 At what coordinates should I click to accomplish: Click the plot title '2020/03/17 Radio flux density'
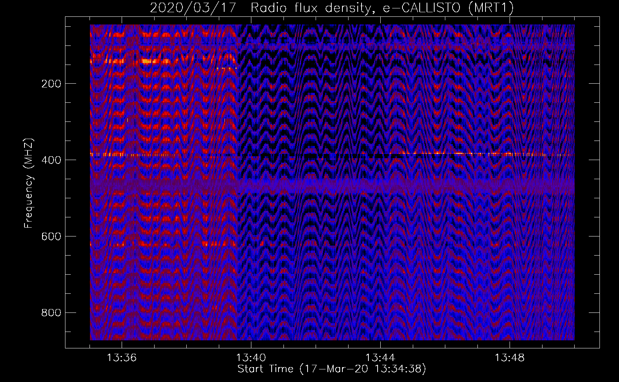coord(332,8)
